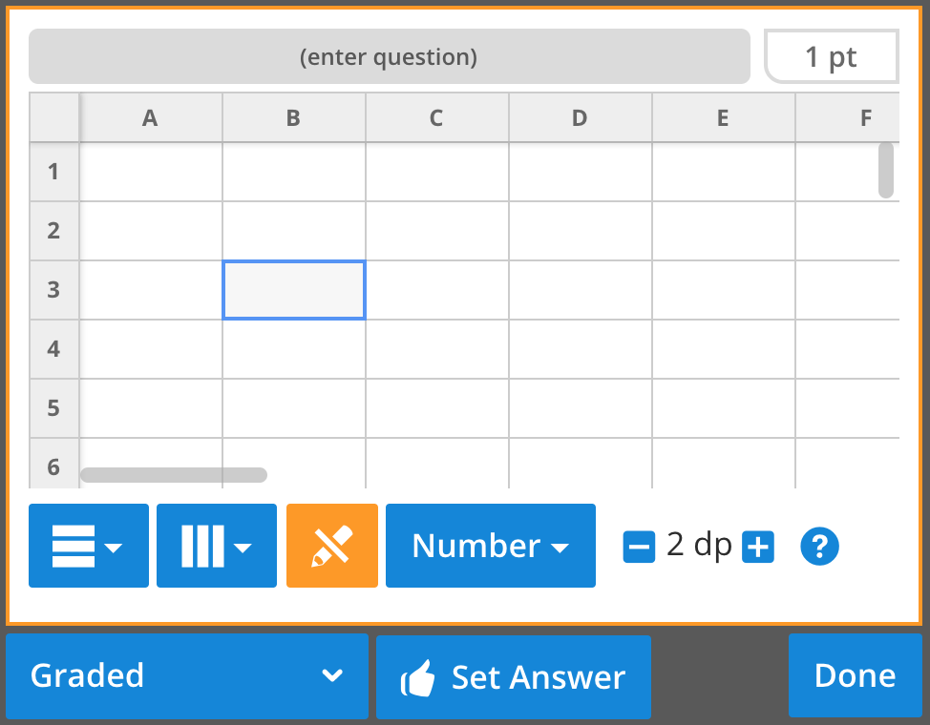Select the highlighted cell B3
Viewport: 930px width, 725px height.
(x=293, y=289)
